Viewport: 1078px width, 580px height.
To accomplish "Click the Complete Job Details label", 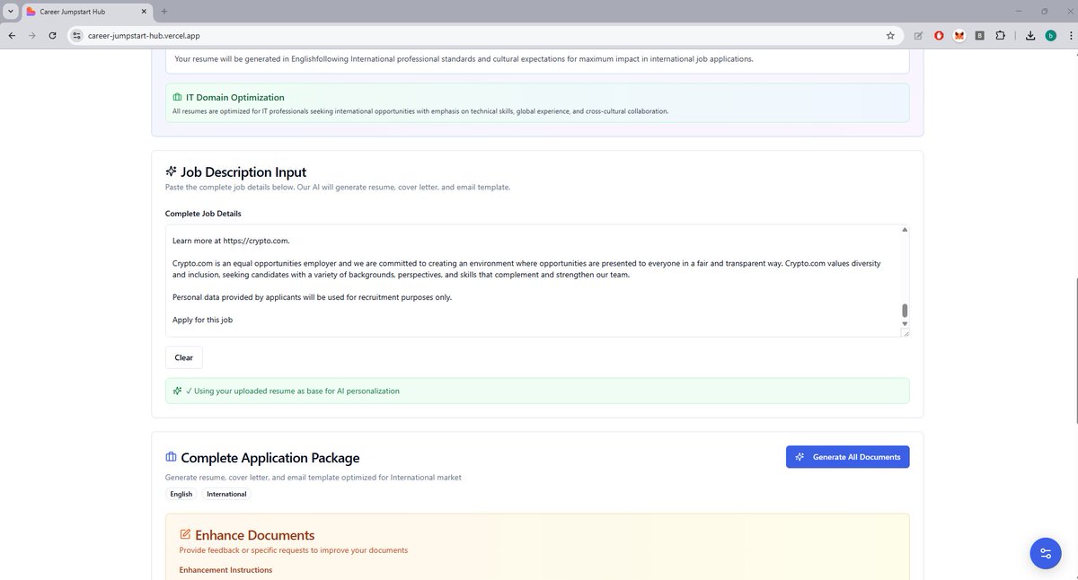I will point(203,214).
